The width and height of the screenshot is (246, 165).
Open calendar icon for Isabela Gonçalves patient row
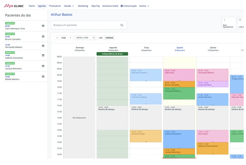point(43,55)
